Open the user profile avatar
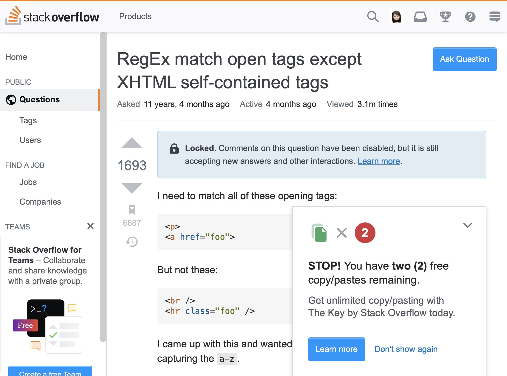Screen dimensions: 507x376 click(396, 17)
